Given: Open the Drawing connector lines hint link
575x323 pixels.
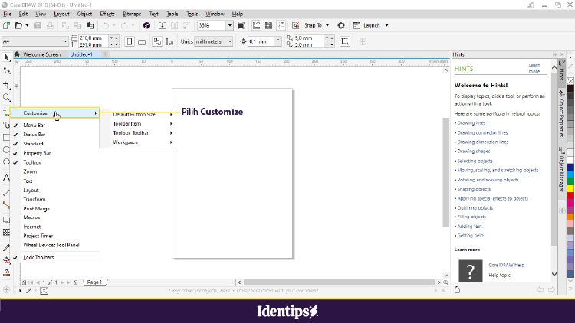Looking at the screenshot, I should point(481,132).
